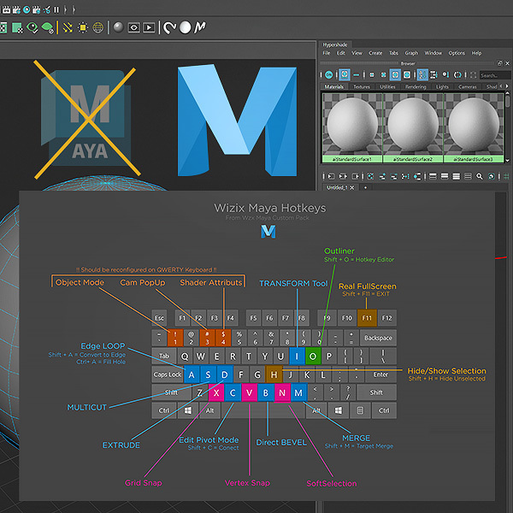The image size is (513, 513).
Task: Toggle the pause icon on the status line
Action: (56, 9)
